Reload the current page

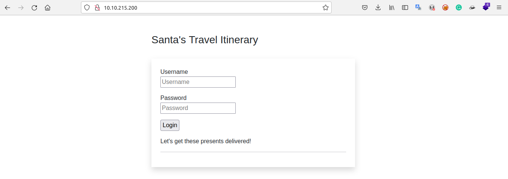tap(34, 7)
